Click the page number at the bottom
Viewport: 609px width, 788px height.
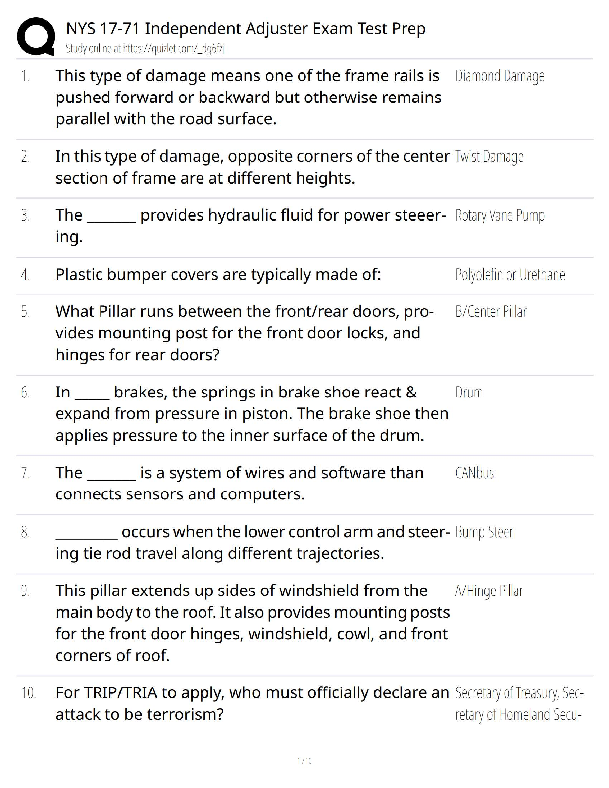[x=304, y=761]
